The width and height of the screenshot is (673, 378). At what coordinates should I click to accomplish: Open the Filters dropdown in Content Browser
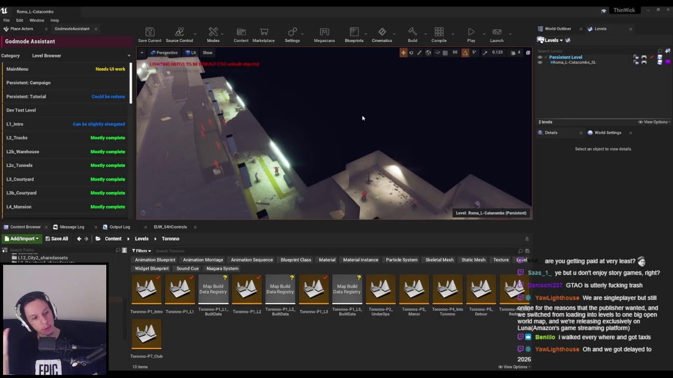click(141, 251)
